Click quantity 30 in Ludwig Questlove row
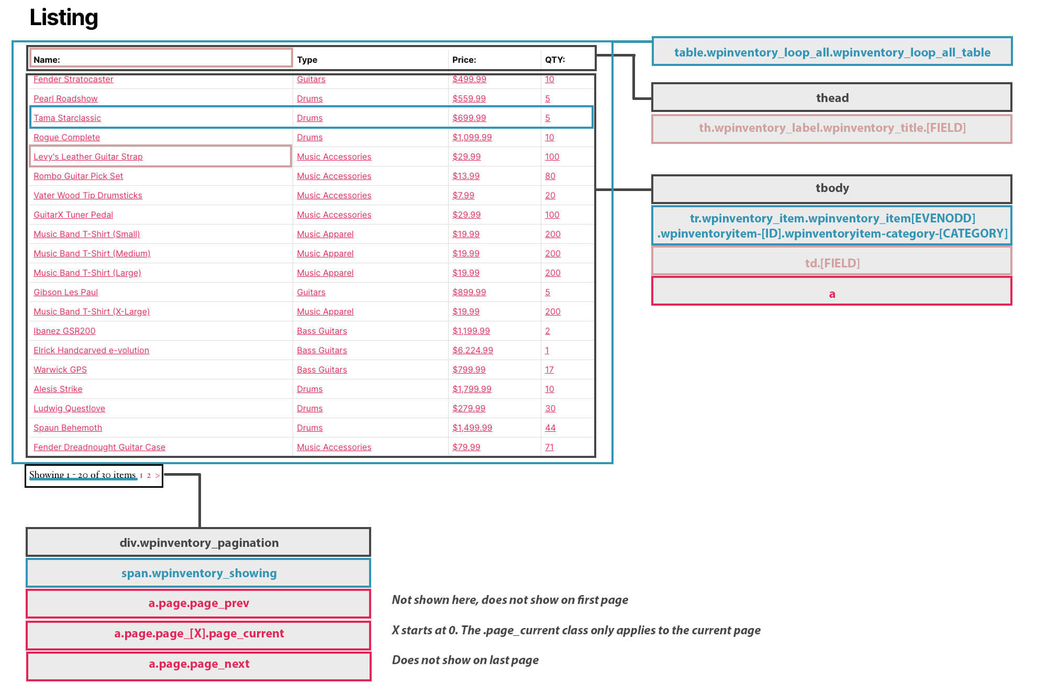Image resolution: width=1047 pixels, height=695 pixels. [550, 408]
